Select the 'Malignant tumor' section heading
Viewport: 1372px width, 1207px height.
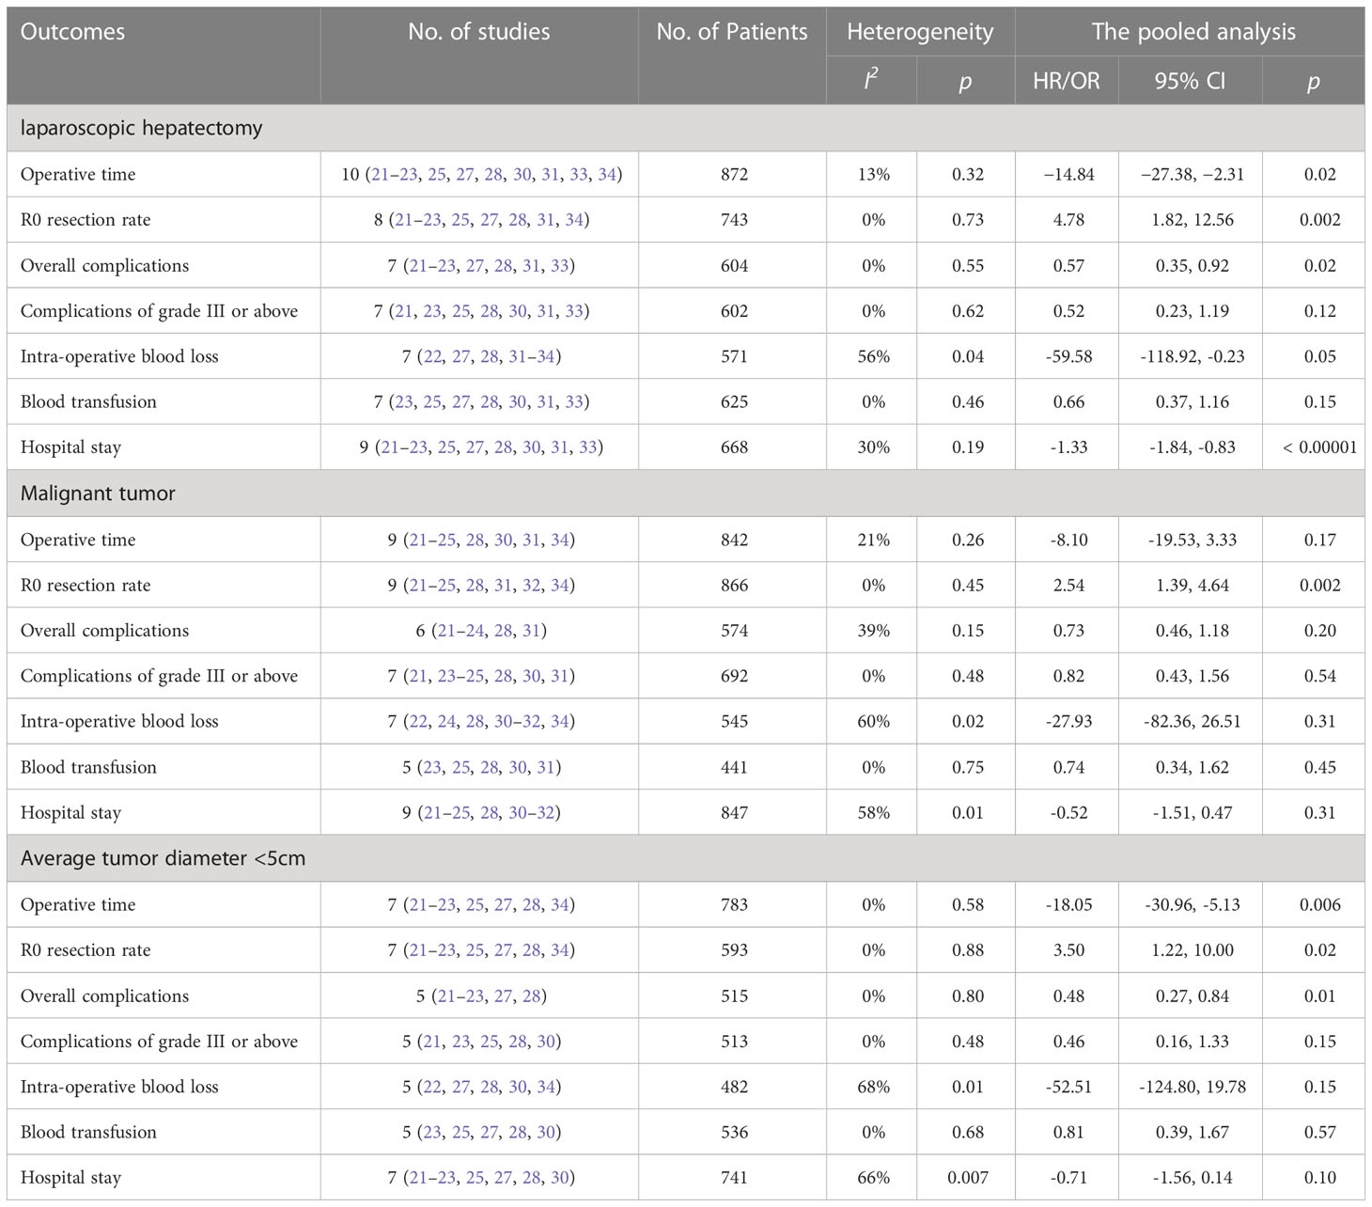(x=98, y=494)
